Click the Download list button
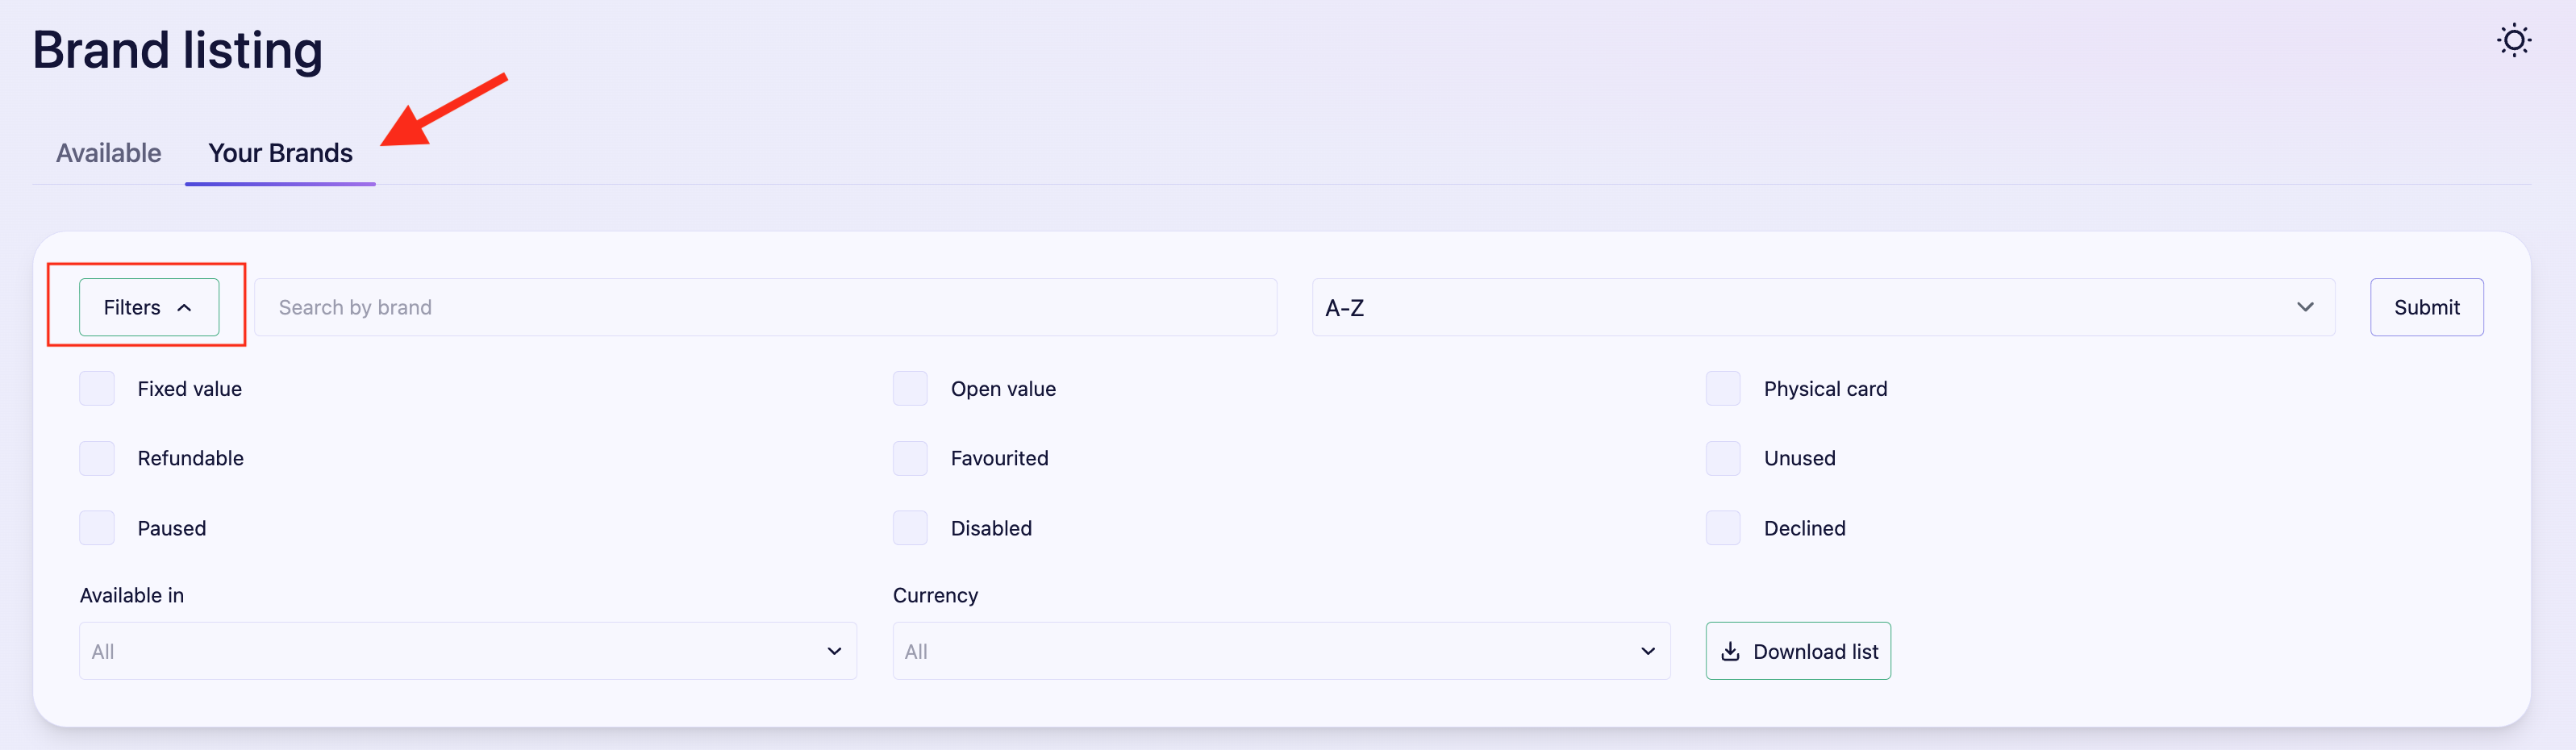Viewport: 2576px width, 750px height. [1798, 652]
